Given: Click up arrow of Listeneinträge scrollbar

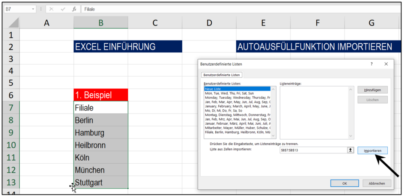Looking at the screenshot, I should (350, 89).
